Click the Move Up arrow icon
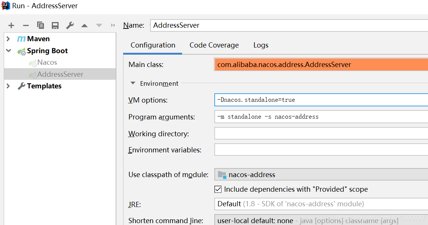Viewport: 428px width, 225px height. [84, 25]
